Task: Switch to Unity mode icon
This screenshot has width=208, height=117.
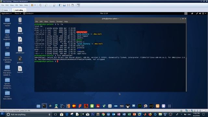Action: [x=72, y=5]
